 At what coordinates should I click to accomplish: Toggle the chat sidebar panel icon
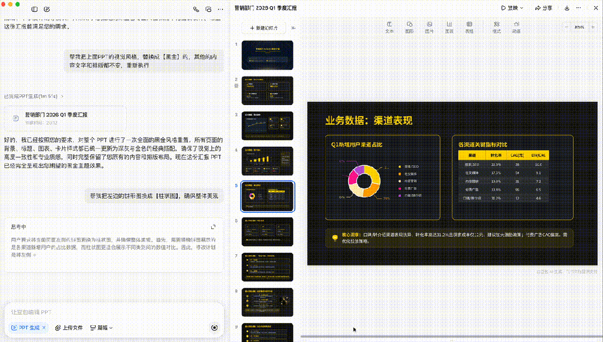35,9
